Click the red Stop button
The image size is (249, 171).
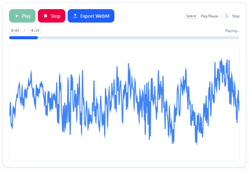(x=52, y=16)
